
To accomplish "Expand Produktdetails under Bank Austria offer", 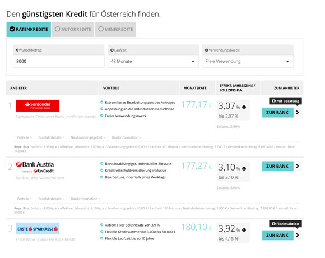I will pos(51,199).
